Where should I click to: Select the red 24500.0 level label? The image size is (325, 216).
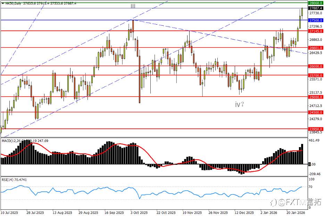tap(316, 112)
